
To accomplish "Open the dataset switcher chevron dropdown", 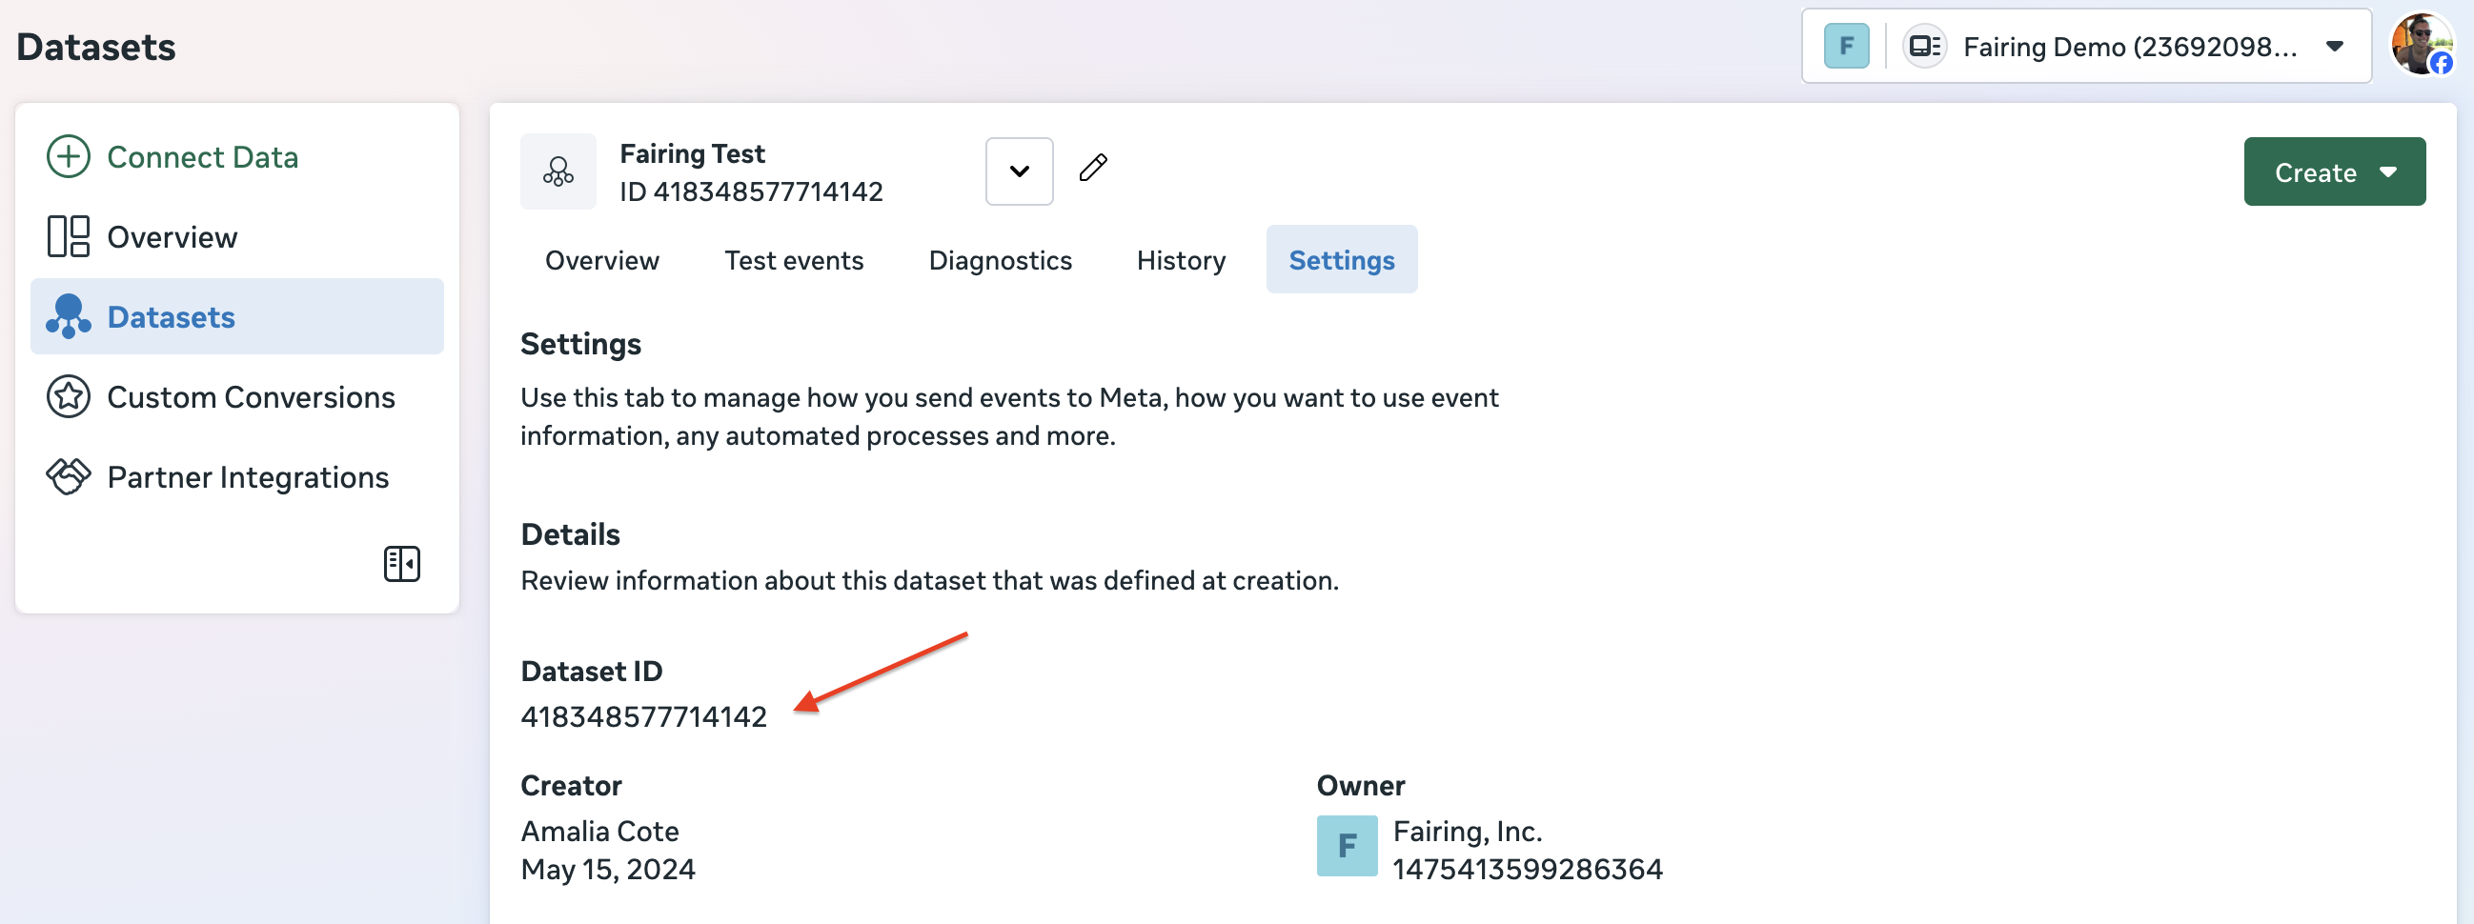I will [x=1019, y=171].
